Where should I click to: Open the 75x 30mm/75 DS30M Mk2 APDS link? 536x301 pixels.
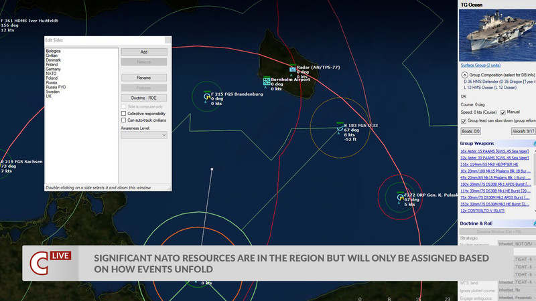(494, 197)
